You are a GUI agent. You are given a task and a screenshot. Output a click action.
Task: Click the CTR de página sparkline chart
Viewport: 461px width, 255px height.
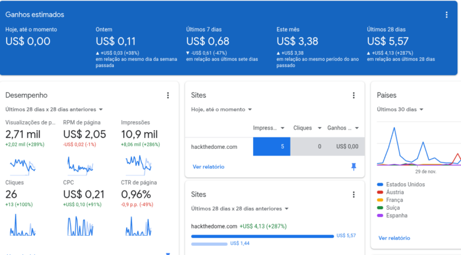137,225
